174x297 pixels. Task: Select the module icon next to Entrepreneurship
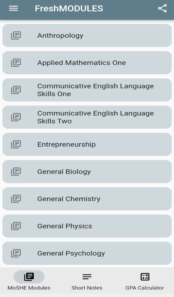pos(16,144)
